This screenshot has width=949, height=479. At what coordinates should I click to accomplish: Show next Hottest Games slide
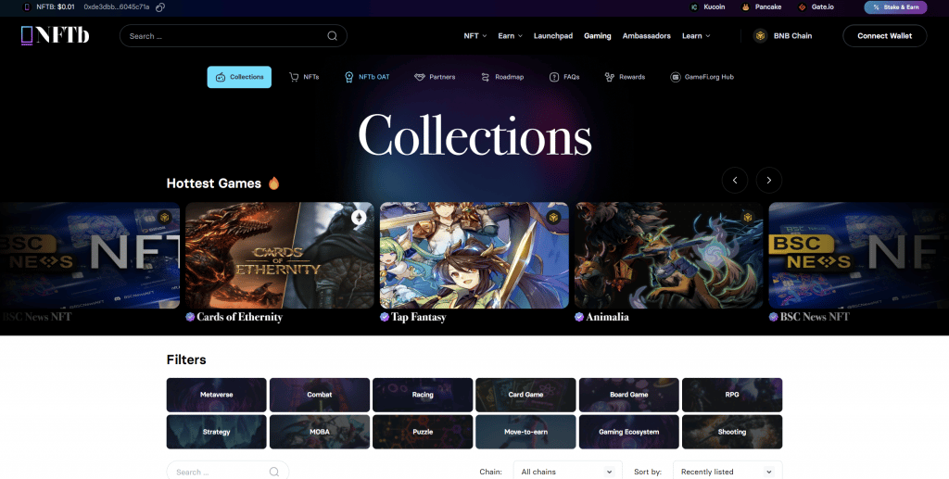[768, 181]
